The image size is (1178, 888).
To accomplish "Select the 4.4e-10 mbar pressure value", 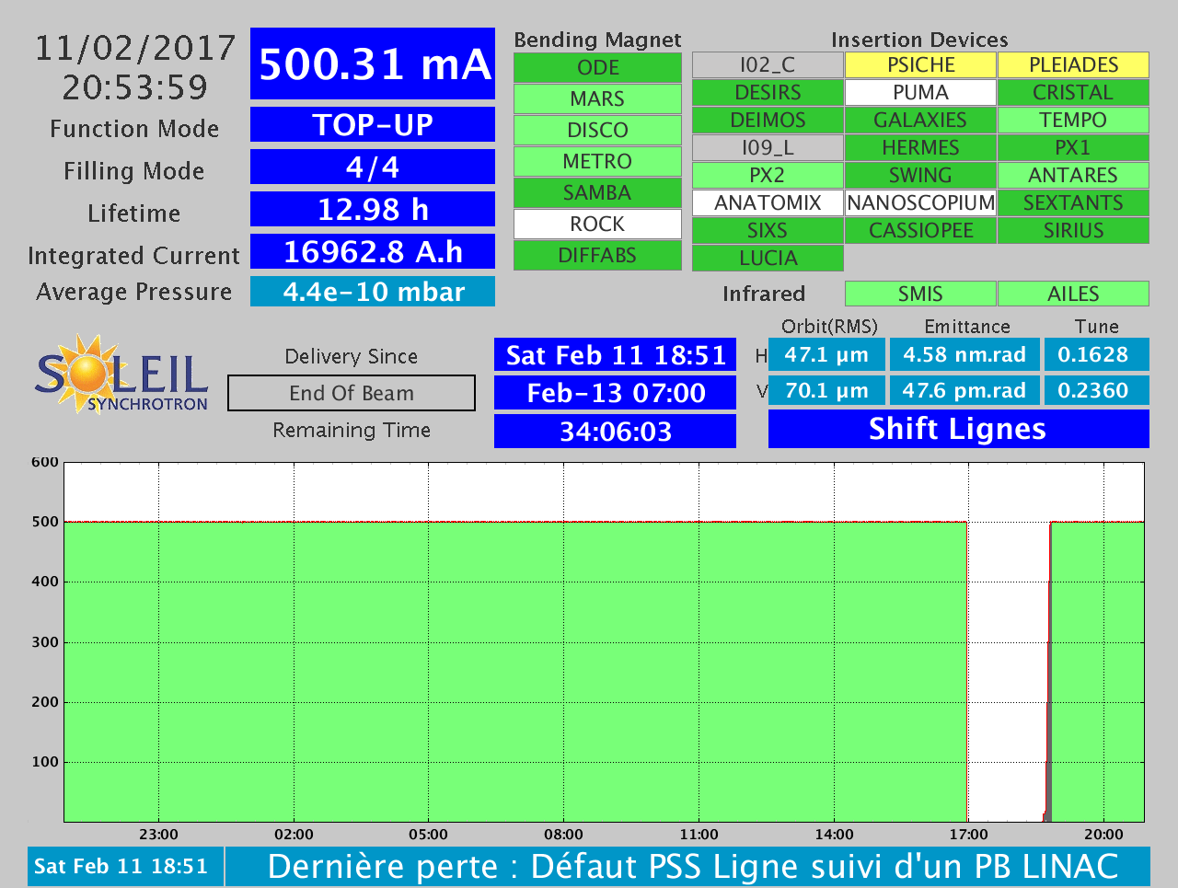I will coord(373,292).
